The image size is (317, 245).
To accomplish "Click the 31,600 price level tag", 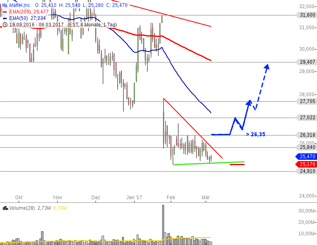I will tap(306, 15).
